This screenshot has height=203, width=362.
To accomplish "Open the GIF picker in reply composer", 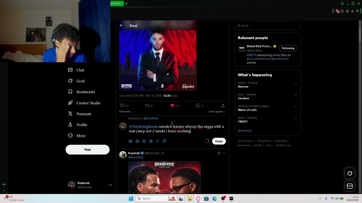I will pyautogui.click(x=137, y=141).
